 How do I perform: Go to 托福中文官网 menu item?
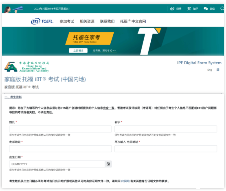pyautogui.click(x=133, y=21)
